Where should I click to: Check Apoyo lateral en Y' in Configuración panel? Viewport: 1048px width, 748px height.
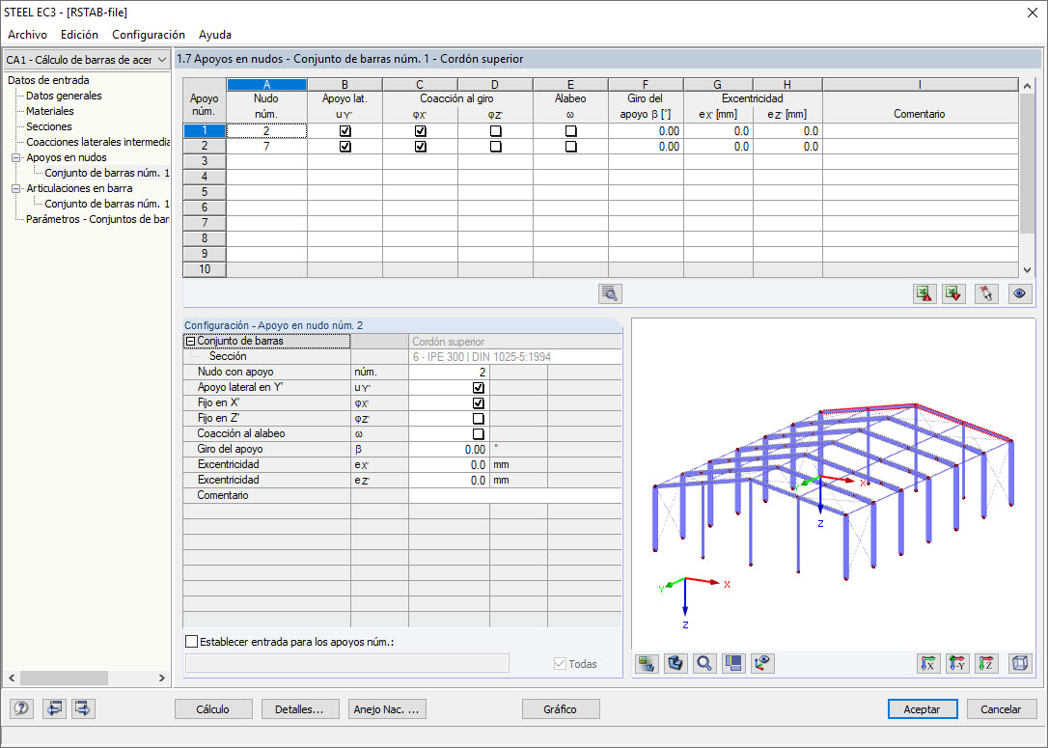point(478,388)
